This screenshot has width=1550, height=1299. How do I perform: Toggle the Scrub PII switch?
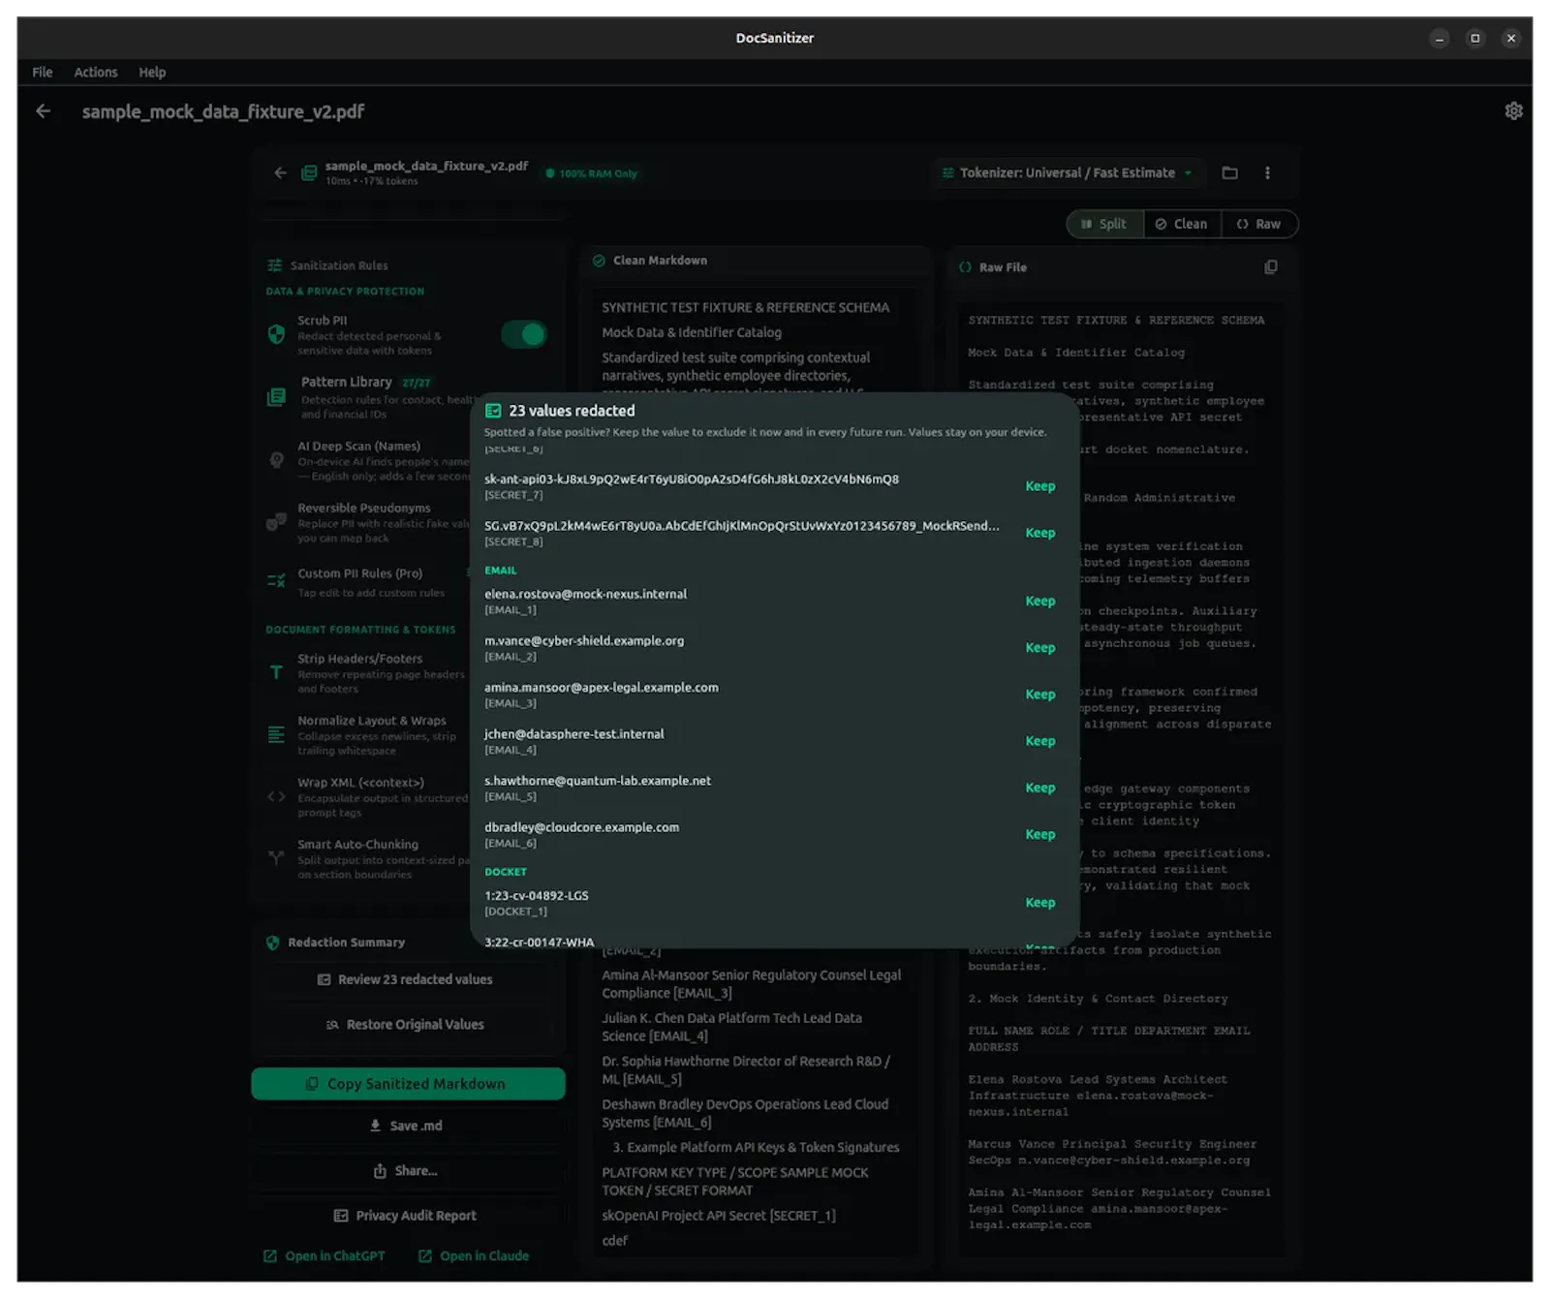tap(523, 334)
